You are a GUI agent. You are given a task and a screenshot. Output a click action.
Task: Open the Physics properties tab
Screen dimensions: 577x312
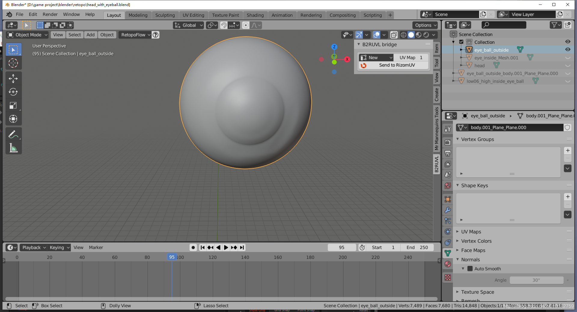(448, 232)
